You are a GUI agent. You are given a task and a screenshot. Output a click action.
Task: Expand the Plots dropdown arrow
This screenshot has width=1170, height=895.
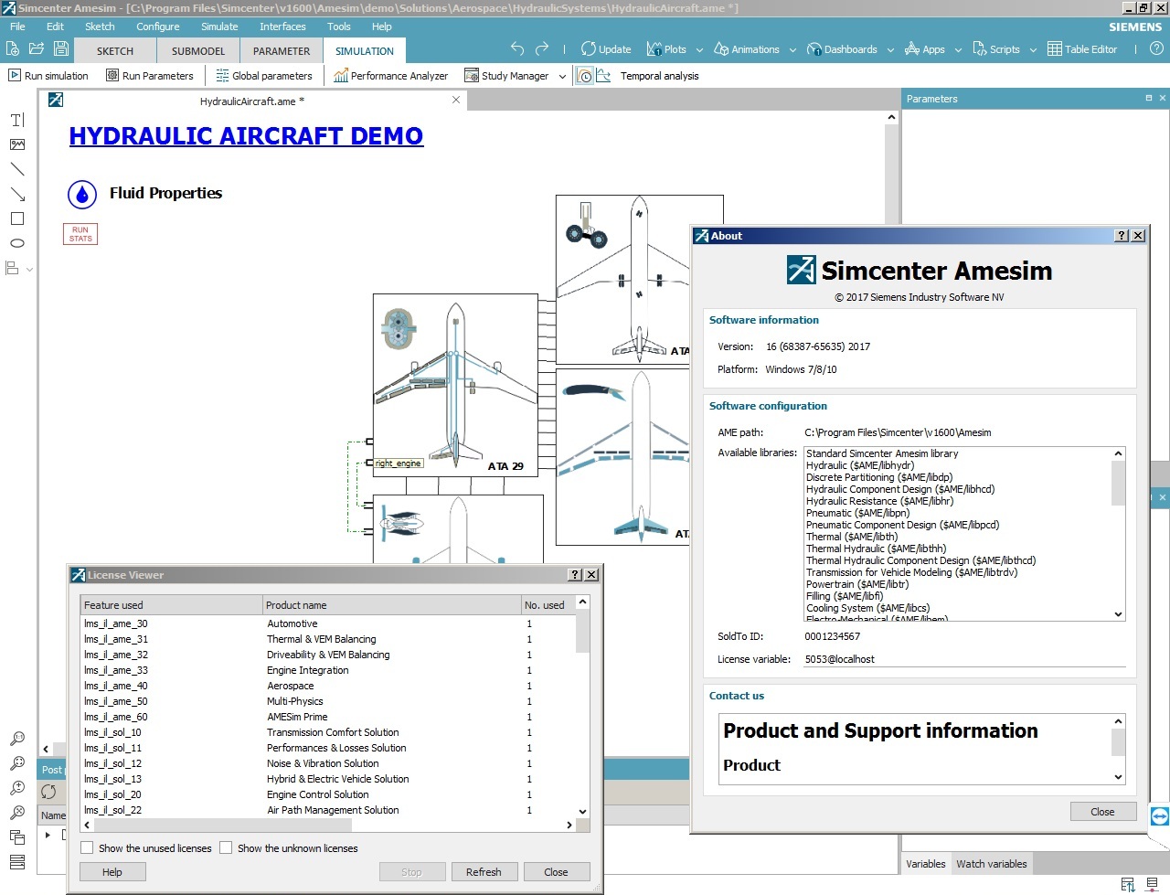point(699,50)
